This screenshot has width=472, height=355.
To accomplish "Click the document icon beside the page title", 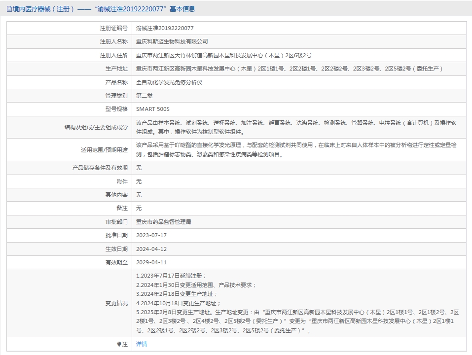I will coord(9,9).
